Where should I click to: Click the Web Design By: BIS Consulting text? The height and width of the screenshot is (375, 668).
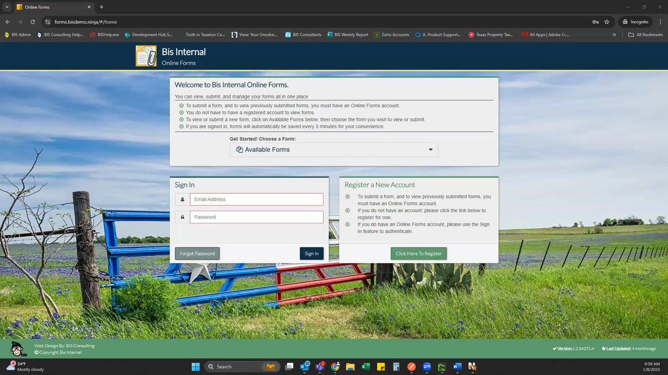click(65, 346)
